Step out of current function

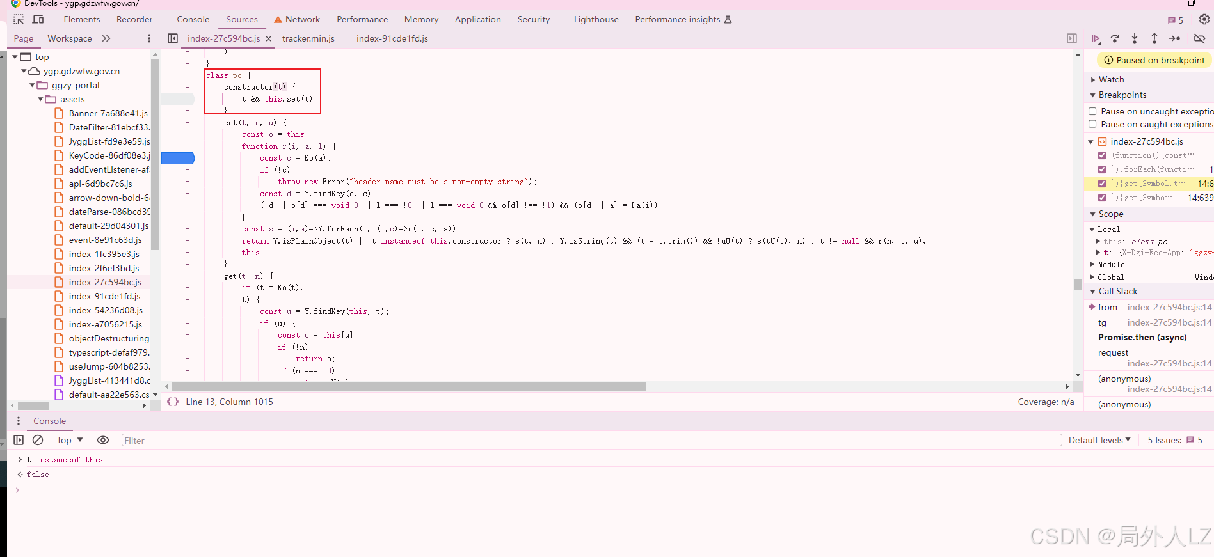click(x=1154, y=38)
